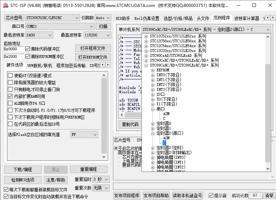The width and height of the screenshot is (276, 200).
Task: Click right arrow of the top tab scroller
Action: click(x=273, y=18)
